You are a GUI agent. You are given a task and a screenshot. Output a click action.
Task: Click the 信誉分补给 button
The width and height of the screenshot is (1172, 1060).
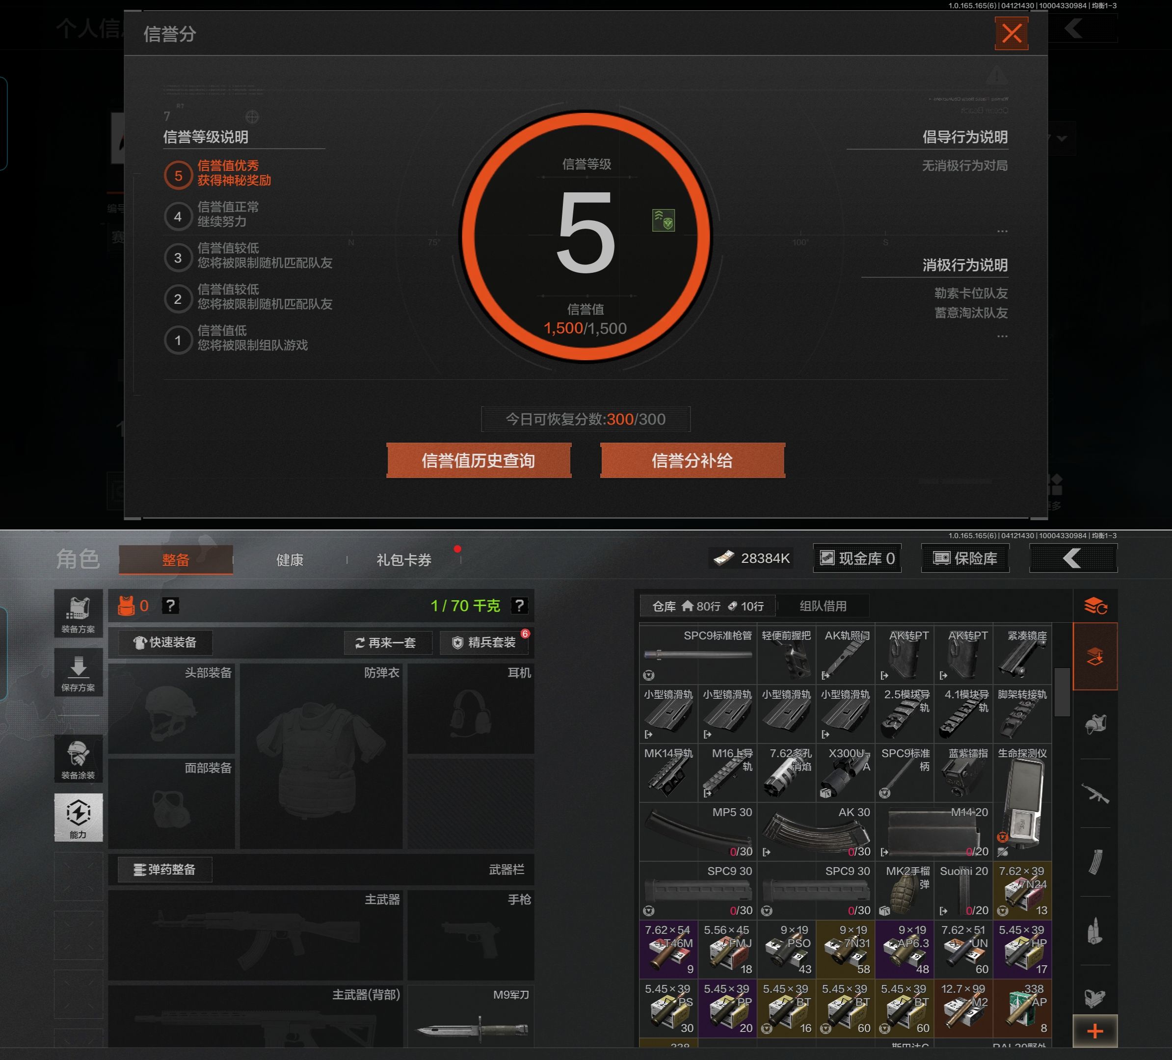(x=692, y=460)
